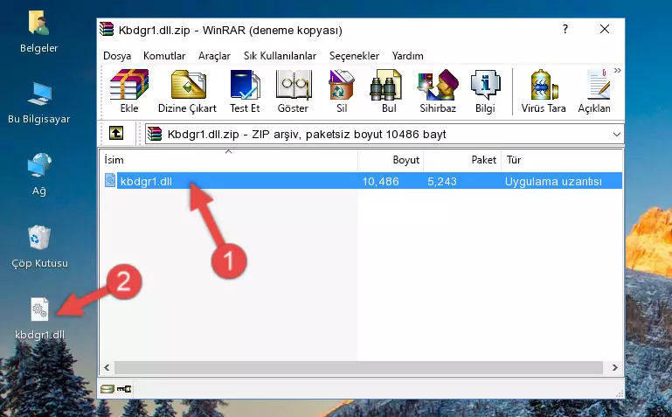The image size is (672, 417).
Task: Click the Sil (Delete) toolbar icon
Action: point(342,85)
